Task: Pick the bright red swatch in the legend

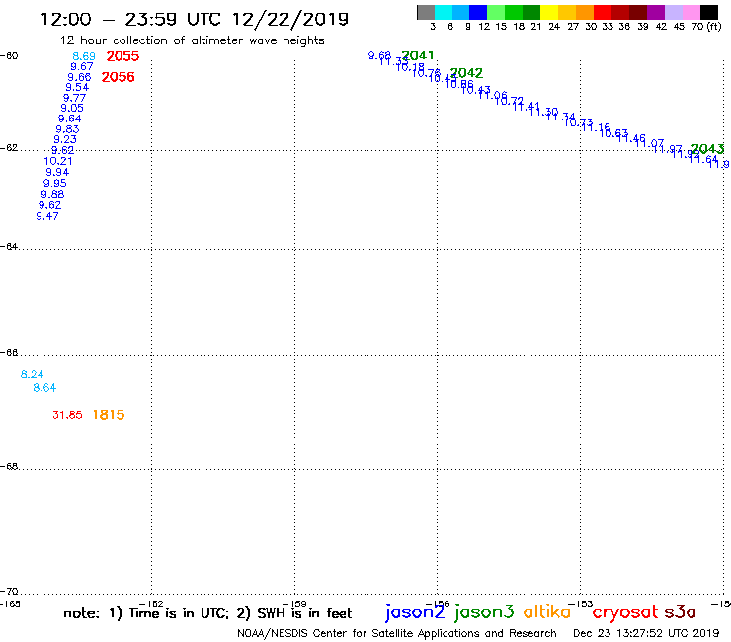Action: tap(603, 12)
